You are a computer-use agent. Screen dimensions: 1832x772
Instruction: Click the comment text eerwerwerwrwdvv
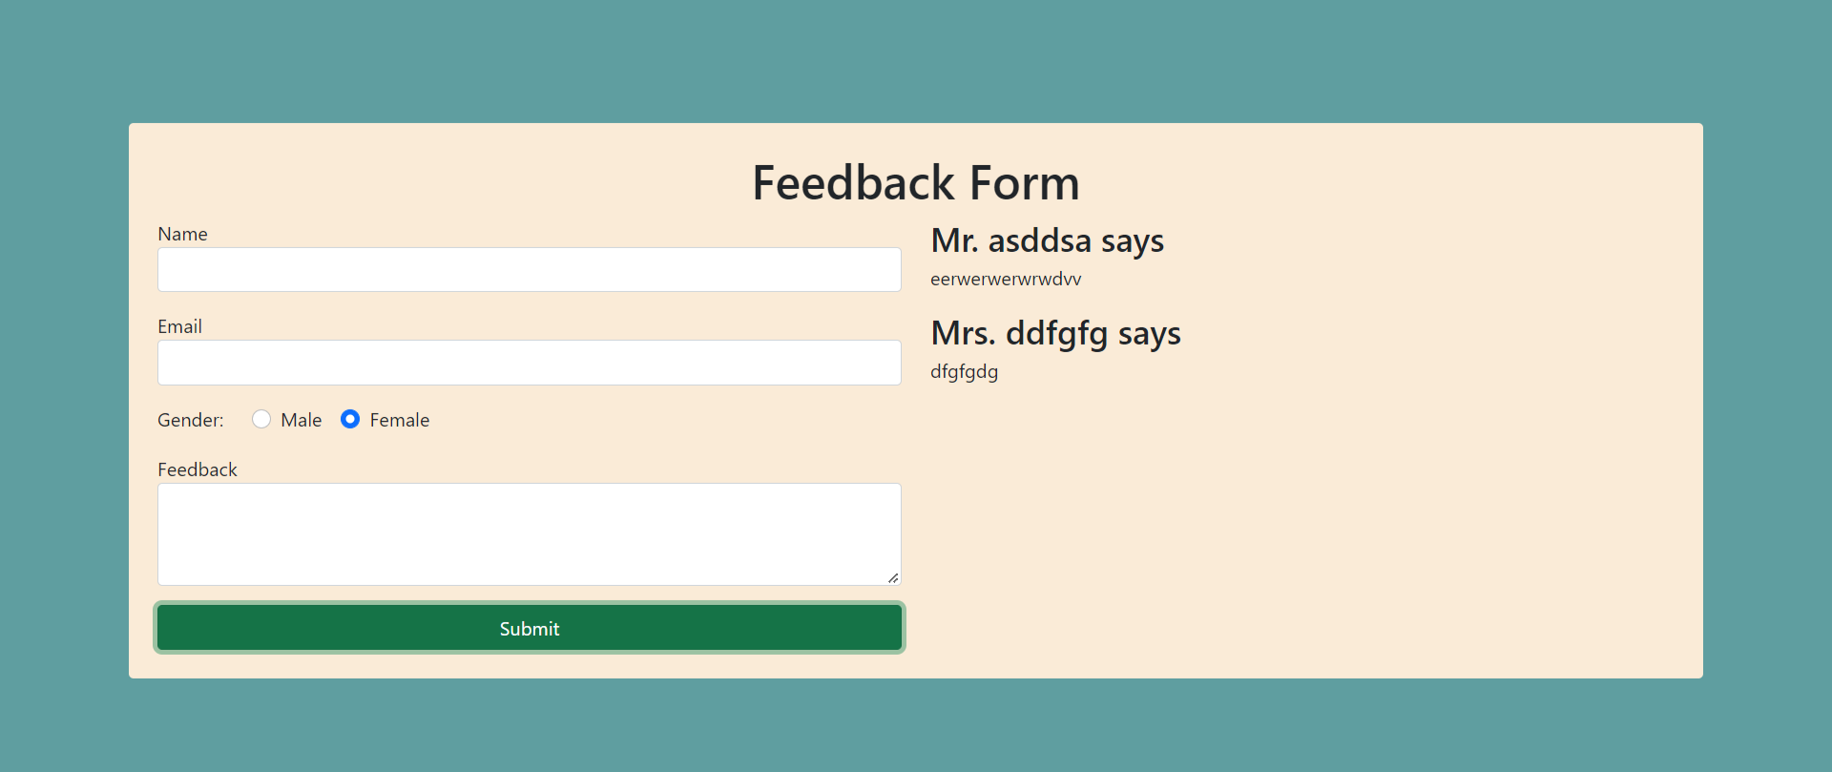click(x=1006, y=279)
